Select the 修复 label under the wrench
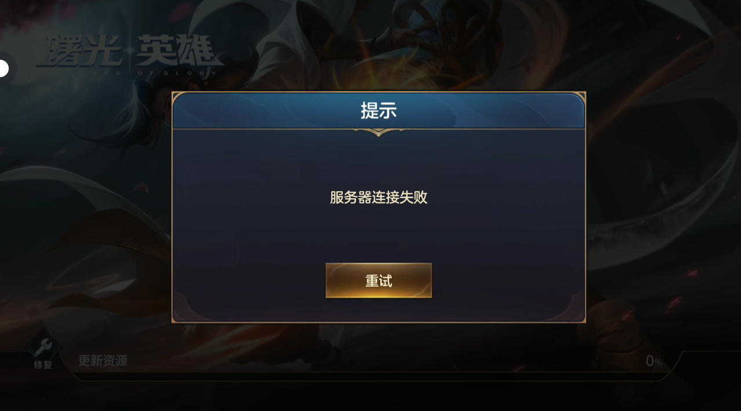Screen dimensions: 741x411 (43, 365)
